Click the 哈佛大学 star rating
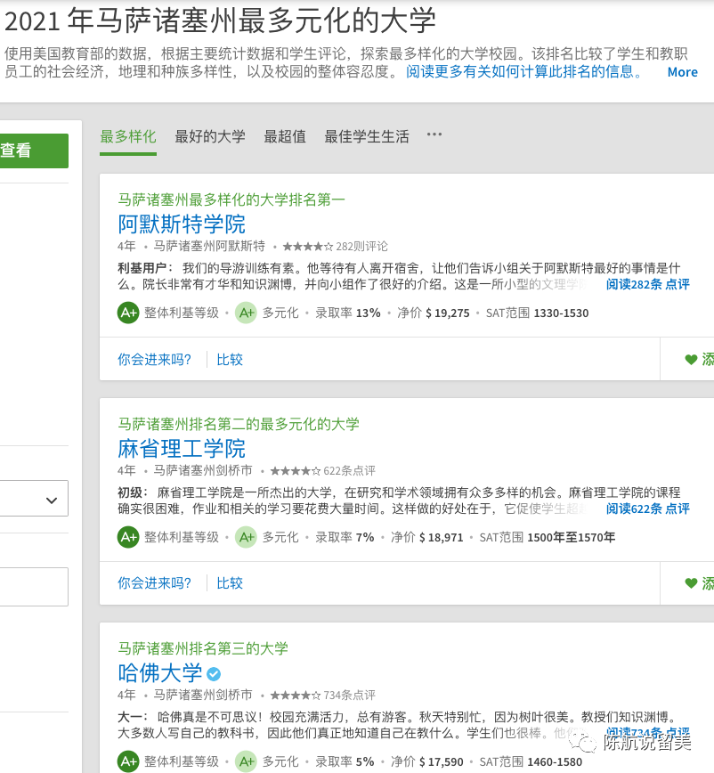The image size is (714, 773). click(296, 696)
